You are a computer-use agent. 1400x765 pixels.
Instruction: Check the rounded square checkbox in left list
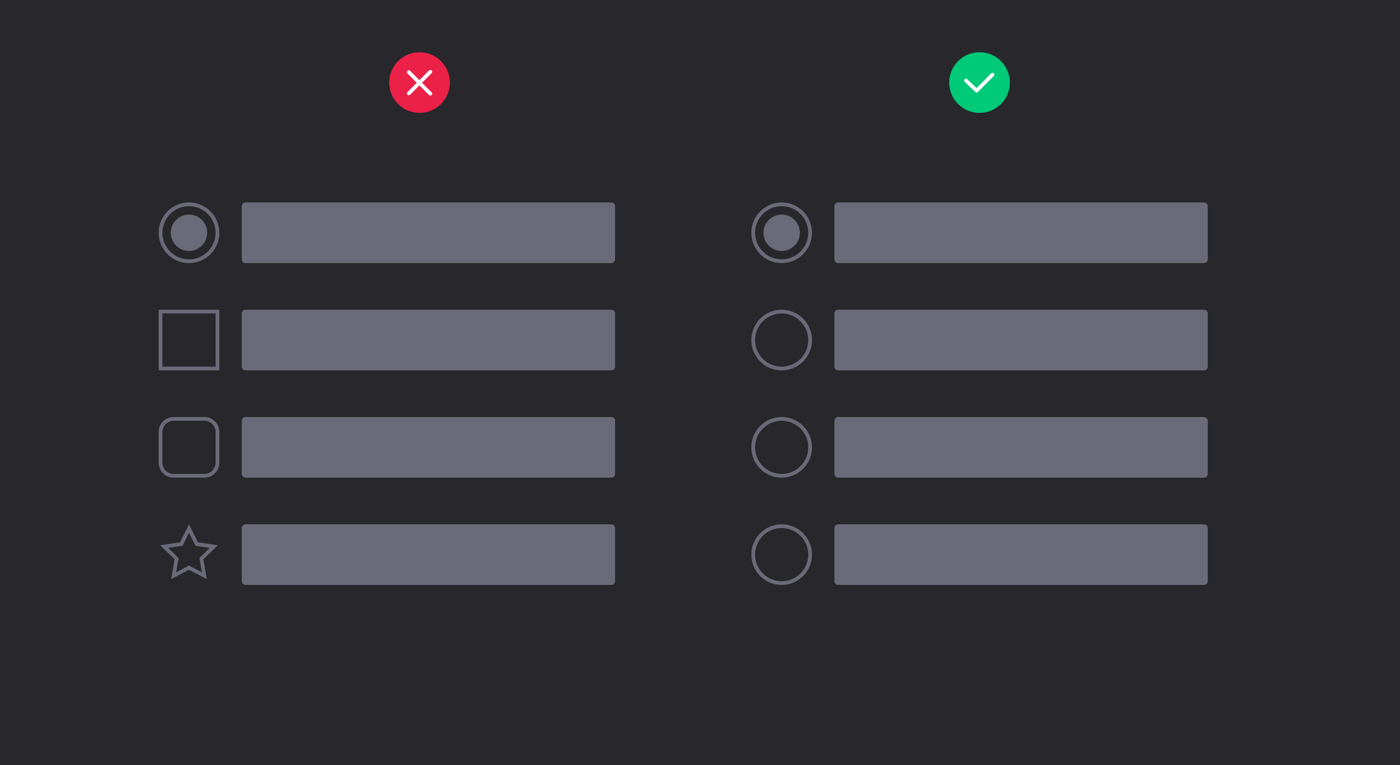pos(189,447)
